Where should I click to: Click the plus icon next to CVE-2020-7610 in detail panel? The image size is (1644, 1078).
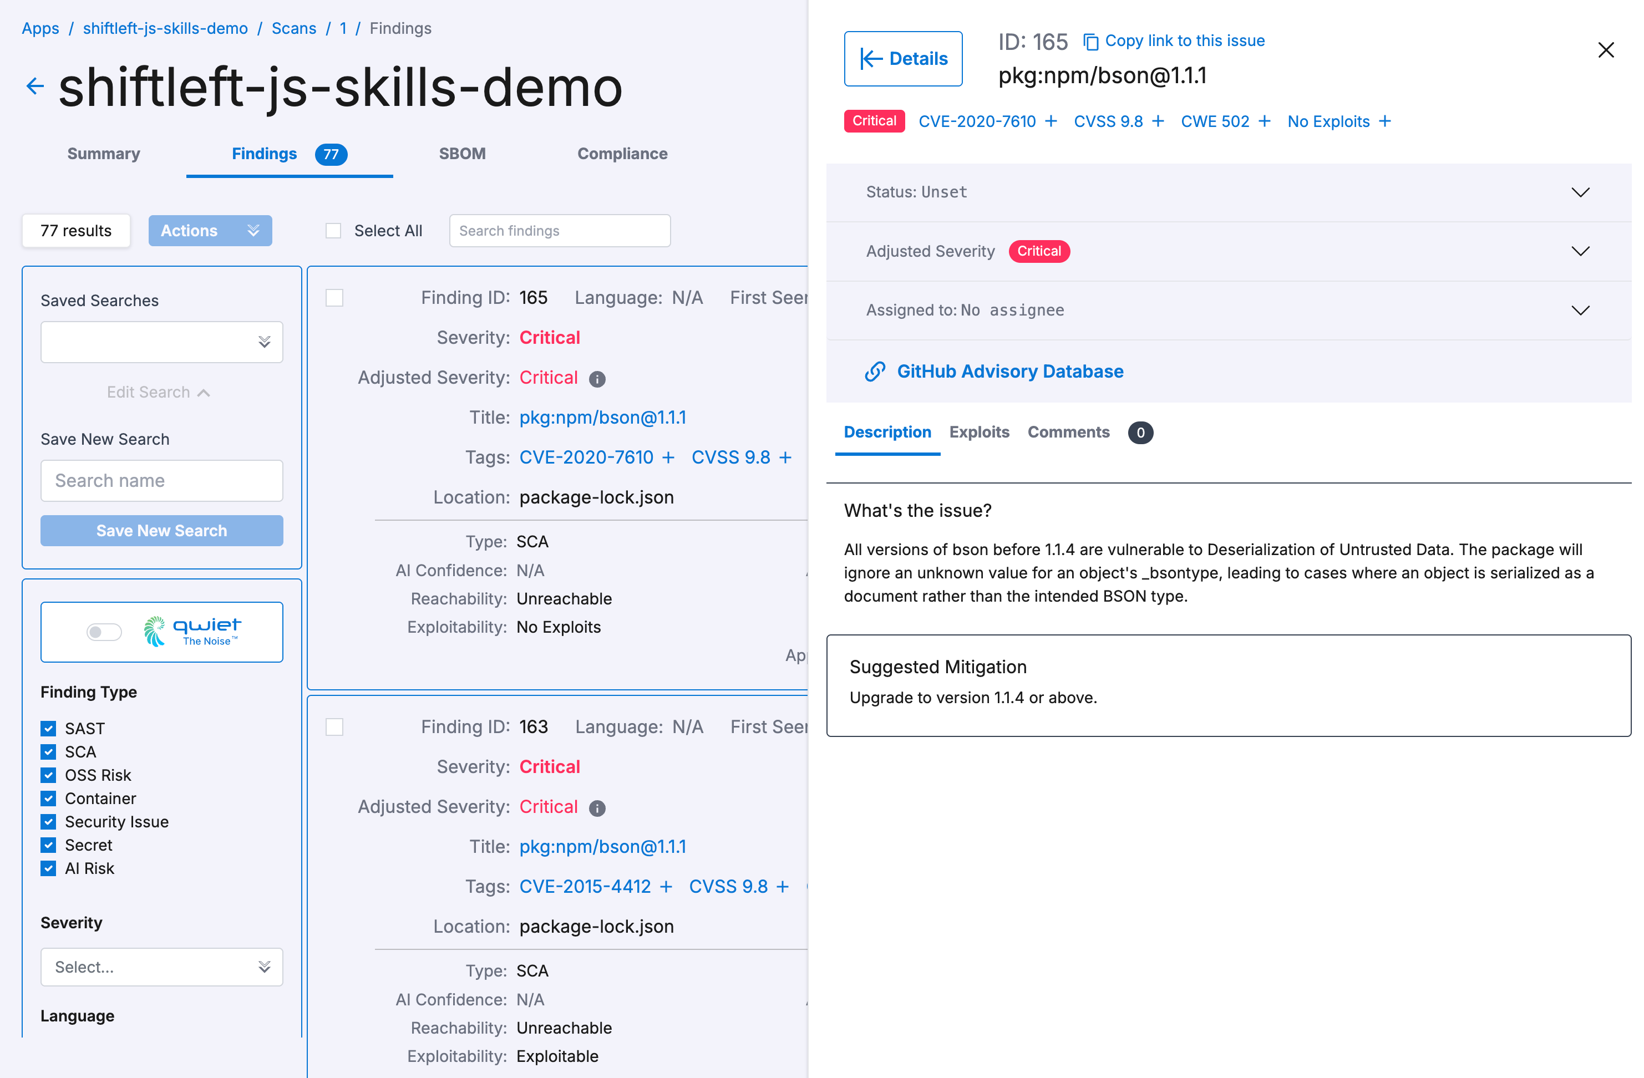1051,121
